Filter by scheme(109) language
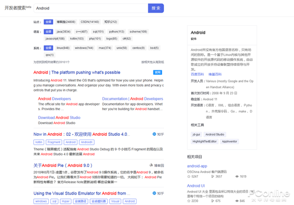Image resolution: width=294 pixels, height=205 pixels. [138, 32]
